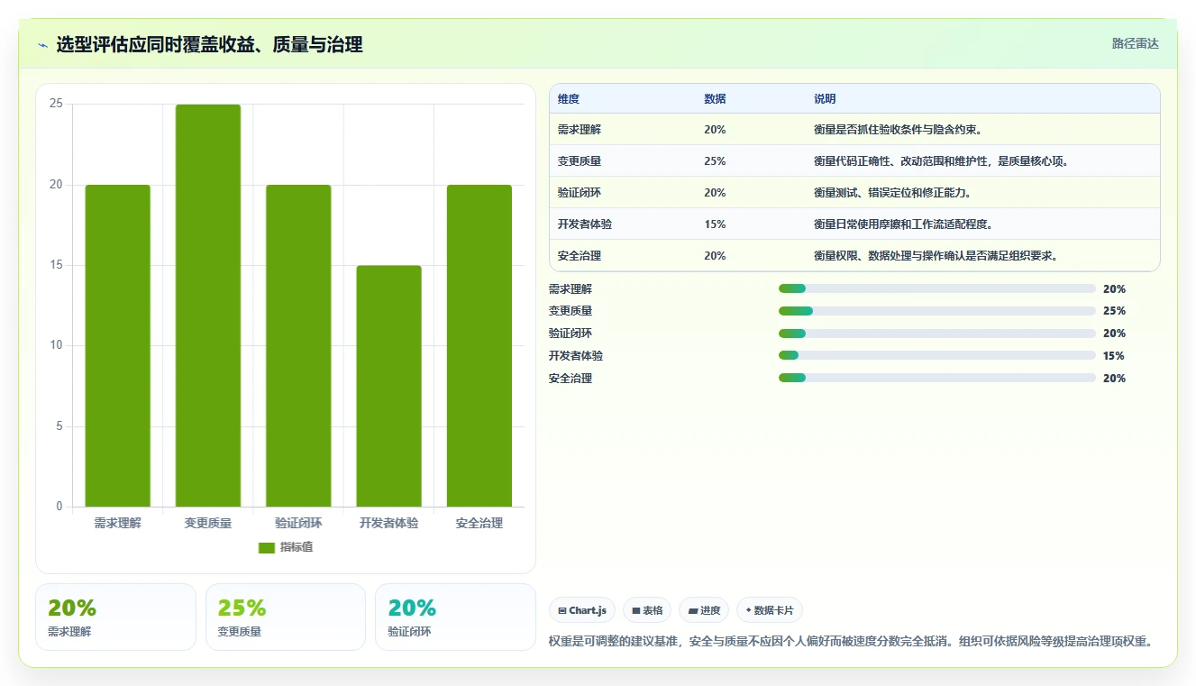Open the 25% 变更质量 data card
The image size is (1196, 686).
pyautogui.click(x=286, y=617)
